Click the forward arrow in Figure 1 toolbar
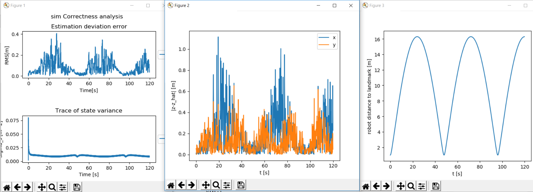Screen dimensions: 533x192 tap(27, 187)
